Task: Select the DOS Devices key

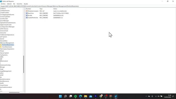Action: click(x=4, y=29)
